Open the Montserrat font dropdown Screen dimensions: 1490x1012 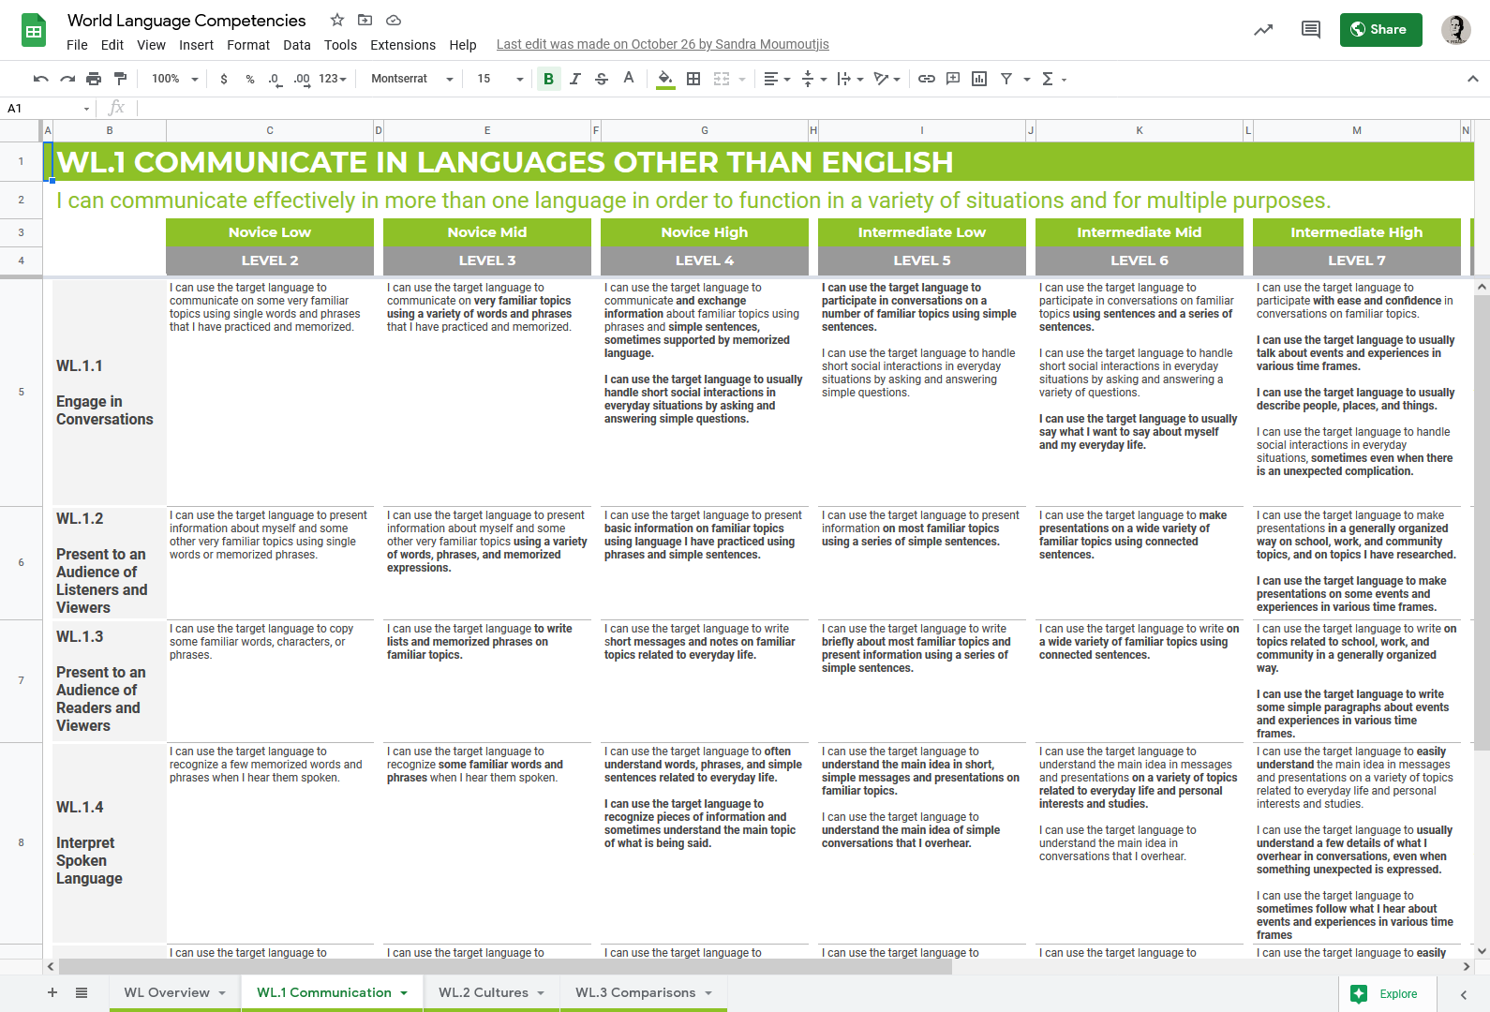coord(411,79)
